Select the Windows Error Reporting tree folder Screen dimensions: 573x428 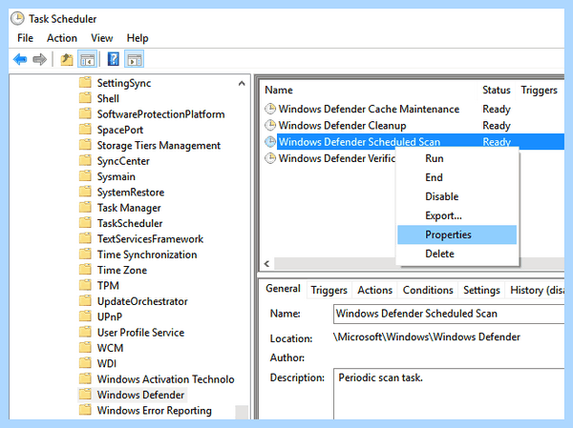[154, 410]
